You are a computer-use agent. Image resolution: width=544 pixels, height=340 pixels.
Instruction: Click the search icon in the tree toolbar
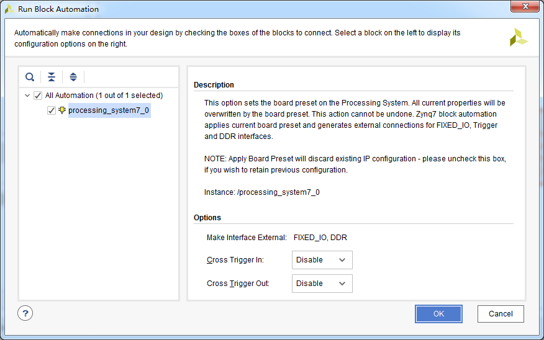[x=30, y=77]
